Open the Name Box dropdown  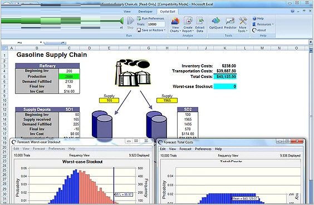click(41, 42)
